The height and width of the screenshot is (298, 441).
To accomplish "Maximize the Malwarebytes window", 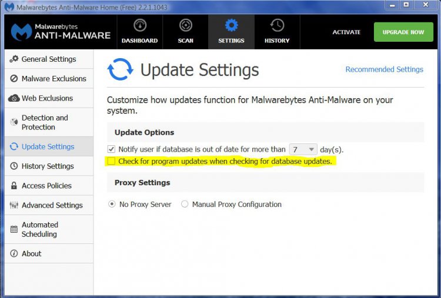I will pyautogui.click(x=406, y=5).
